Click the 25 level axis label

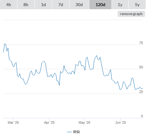tap(141, 92)
